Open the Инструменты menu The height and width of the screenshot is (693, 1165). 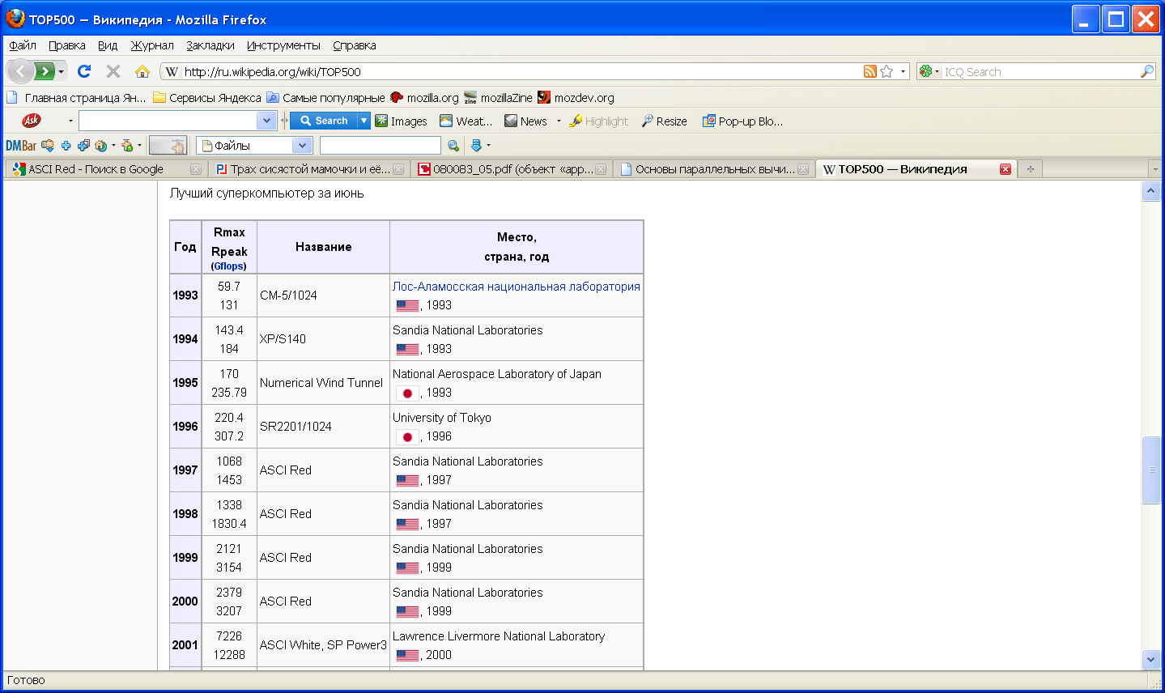283,45
